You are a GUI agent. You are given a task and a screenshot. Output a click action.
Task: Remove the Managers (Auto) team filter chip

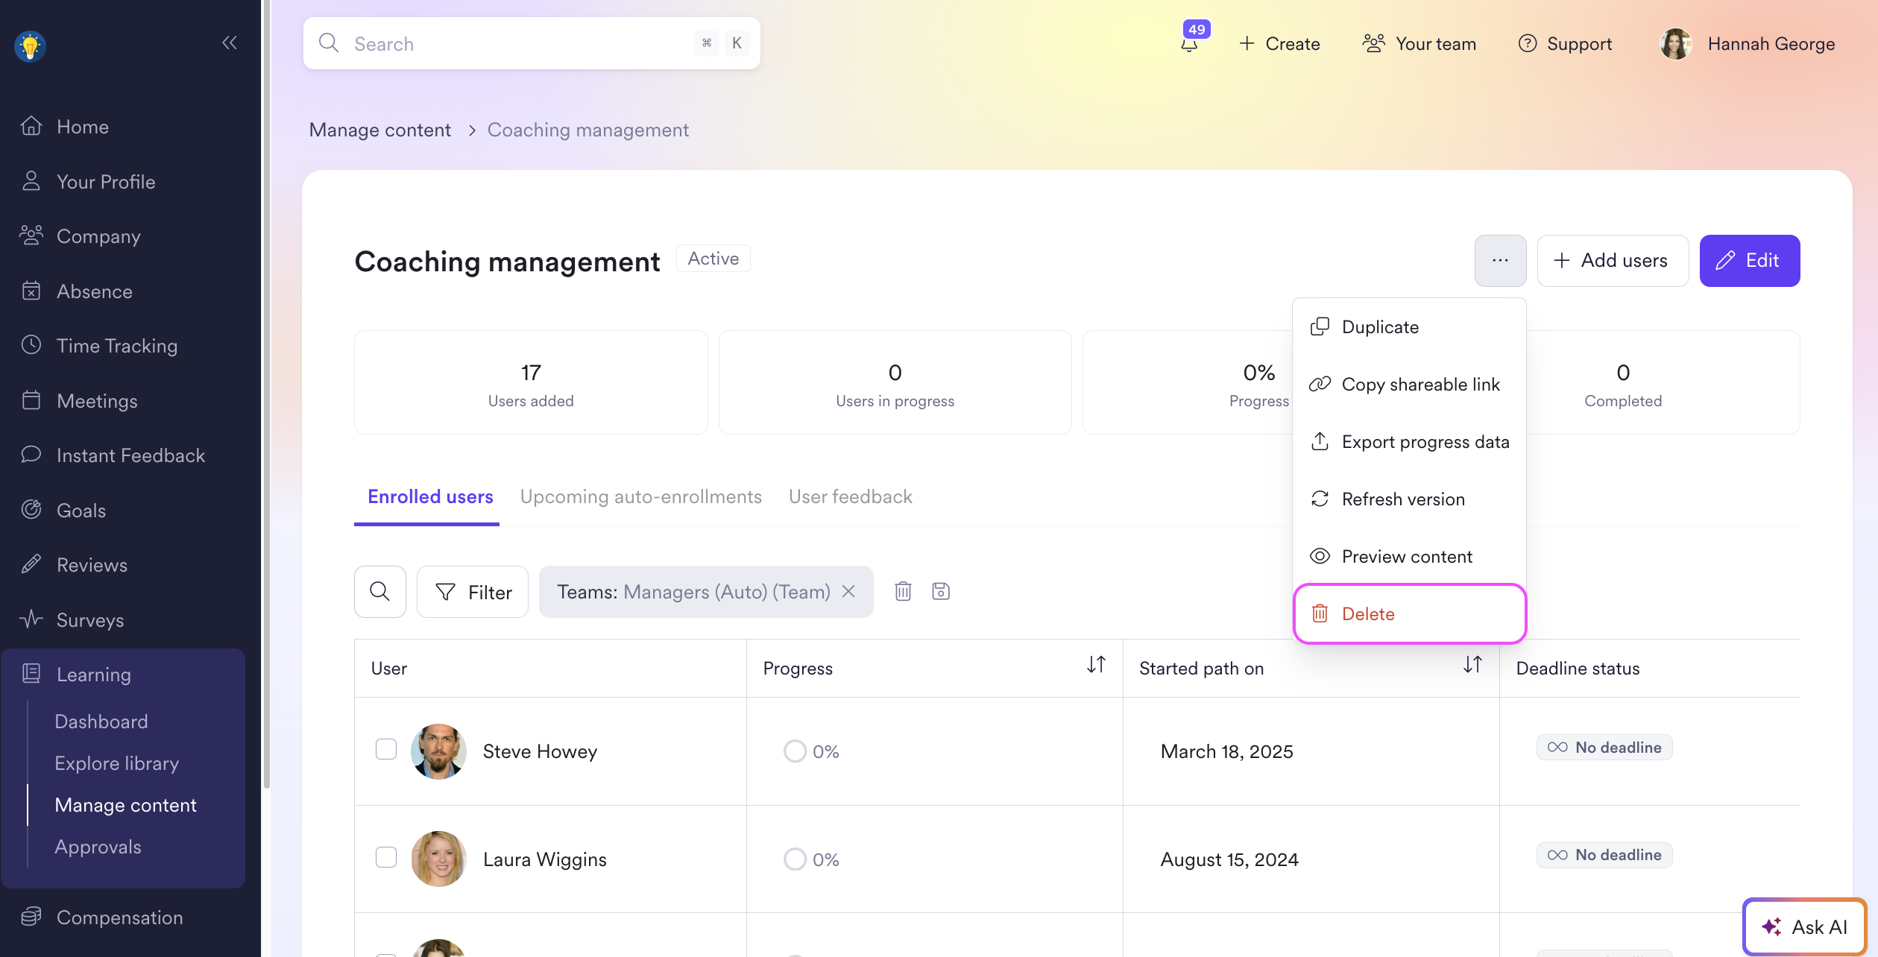pyautogui.click(x=848, y=592)
